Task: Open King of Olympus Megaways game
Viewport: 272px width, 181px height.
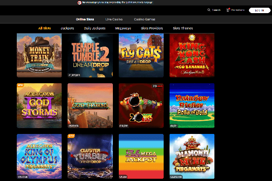Action: 39,156
